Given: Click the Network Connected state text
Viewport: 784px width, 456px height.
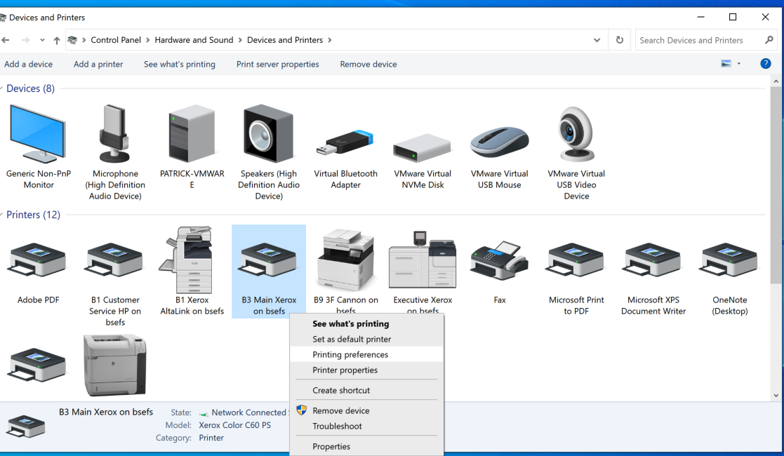Looking at the screenshot, I should point(248,413).
